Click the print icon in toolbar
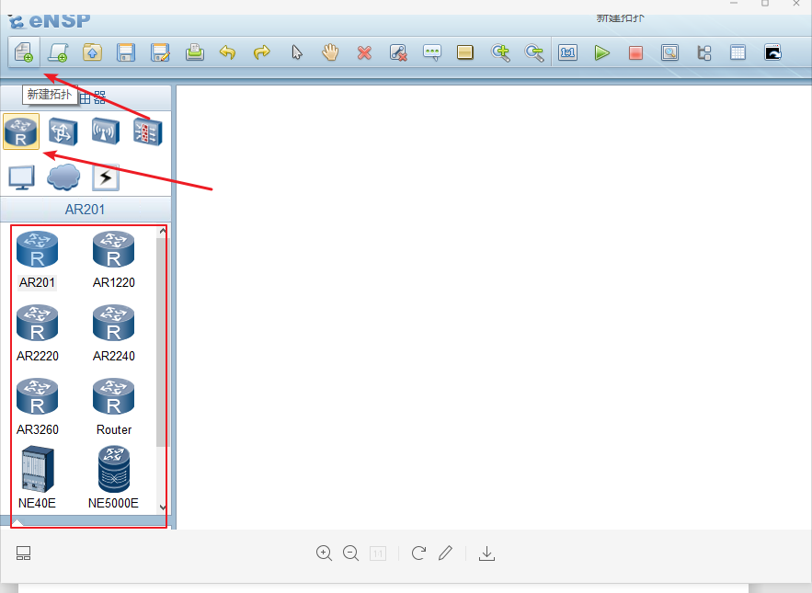This screenshot has width=812, height=593. click(x=195, y=52)
